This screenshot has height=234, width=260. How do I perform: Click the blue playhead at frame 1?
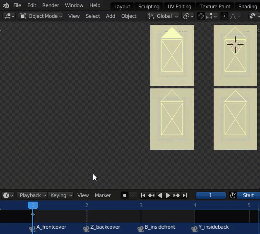coord(33,205)
